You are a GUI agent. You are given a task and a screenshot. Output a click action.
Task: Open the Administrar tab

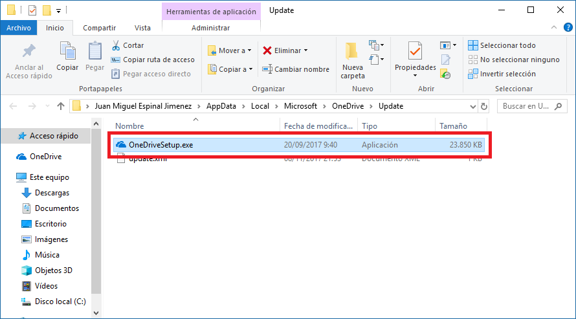[211, 28]
